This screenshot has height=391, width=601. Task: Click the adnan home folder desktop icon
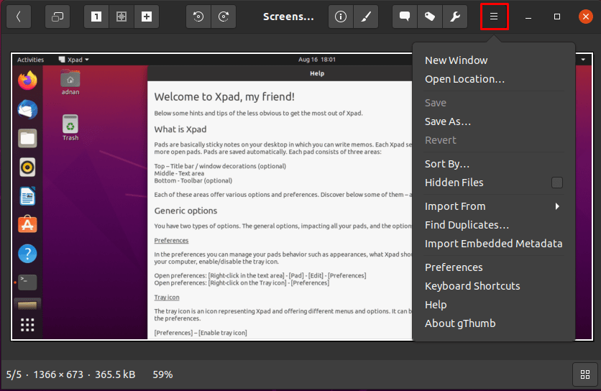[x=70, y=82]
